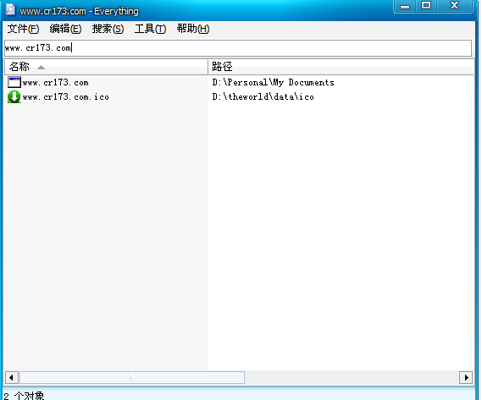Click the left arrow of horizontal scrollbar
The width and height of the screenshot is (482, 400).
tap(11, 377)
